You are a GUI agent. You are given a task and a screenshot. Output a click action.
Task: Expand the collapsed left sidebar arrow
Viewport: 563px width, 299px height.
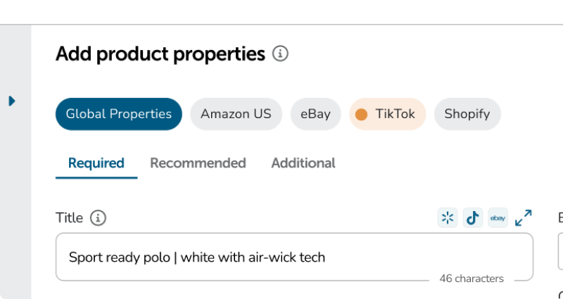(12, 101)
